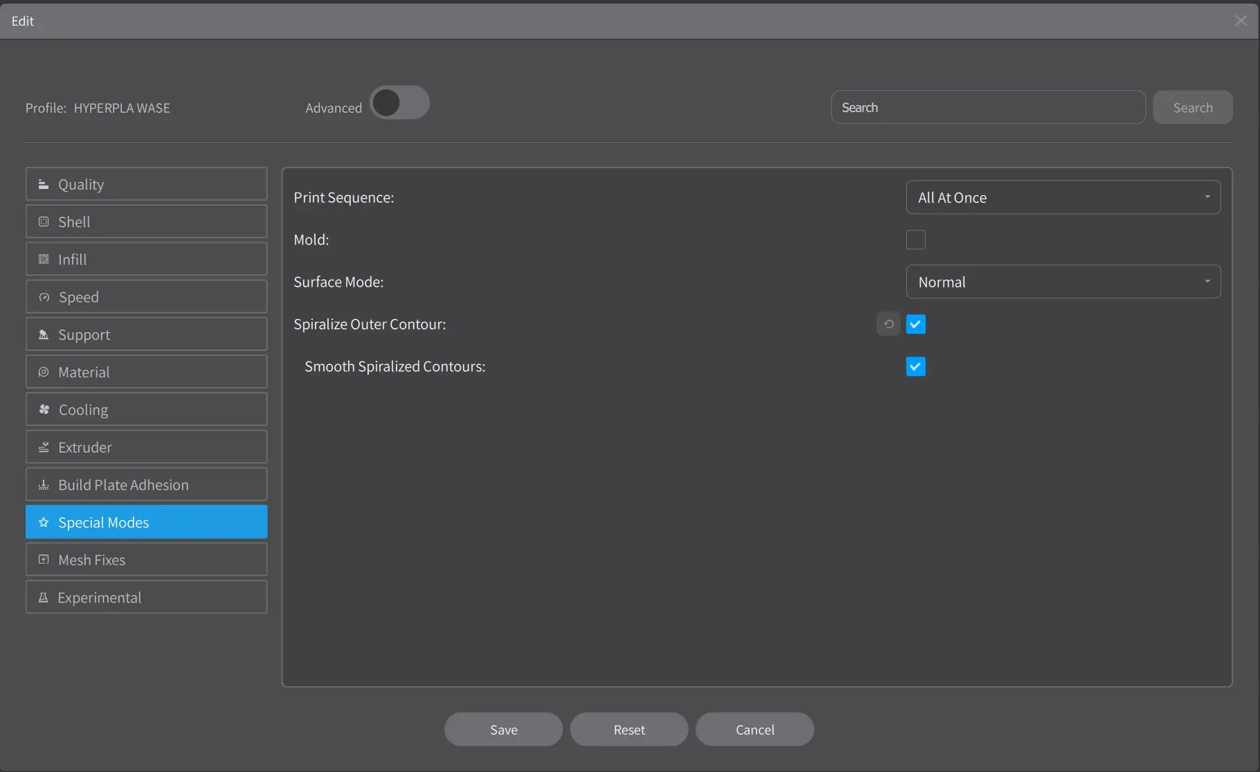Screen dimensions: 1260x772
Task: Toggle the Advanced settings switch
Action: click(x=399, y=102)
